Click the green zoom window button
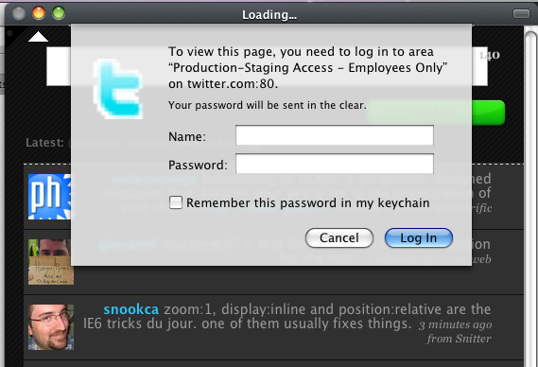Image resolution: width=538 pixels, height=367 pixels. click(x=59, y=13)
